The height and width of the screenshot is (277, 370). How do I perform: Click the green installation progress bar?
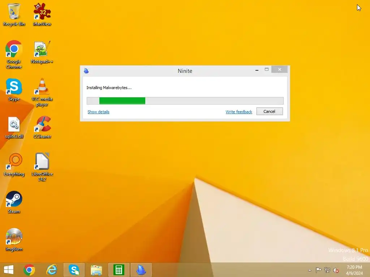pos(185,101)
